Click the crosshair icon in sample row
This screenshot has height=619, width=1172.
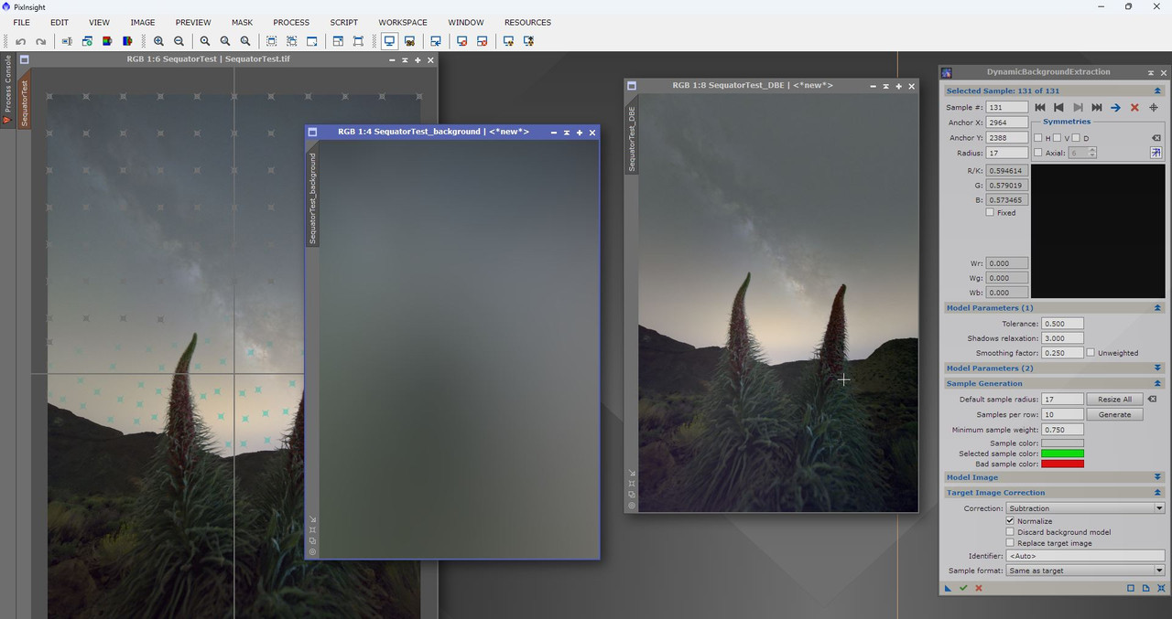(1154, 108)
